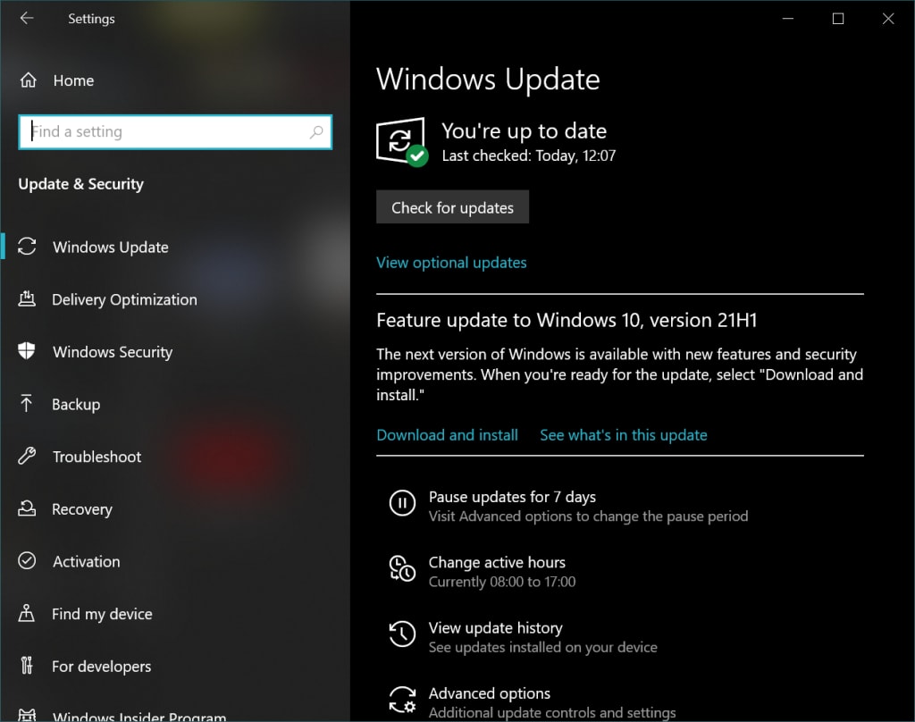Open See what's in this update link
915x722 pixels.
tap(623, 435)
